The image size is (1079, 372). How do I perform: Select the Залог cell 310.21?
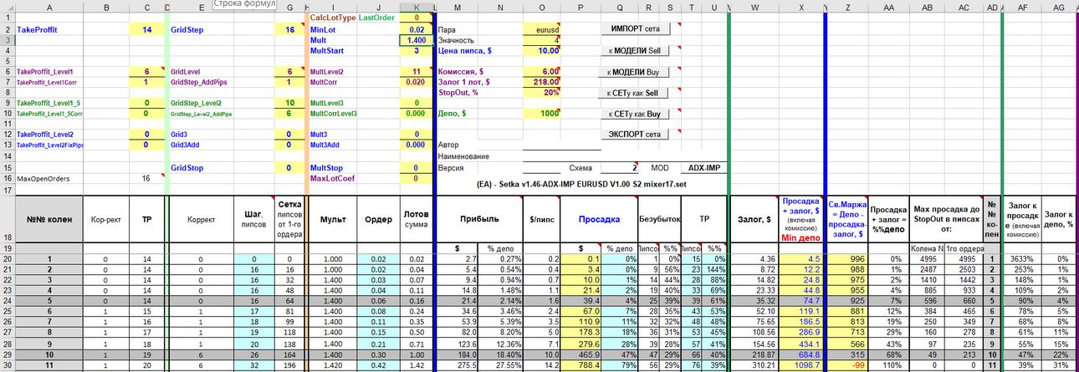pyautogui.click(x=754, y=366)
